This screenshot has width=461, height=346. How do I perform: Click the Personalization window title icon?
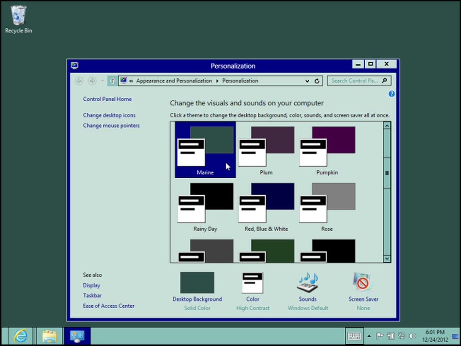point(74,65)
